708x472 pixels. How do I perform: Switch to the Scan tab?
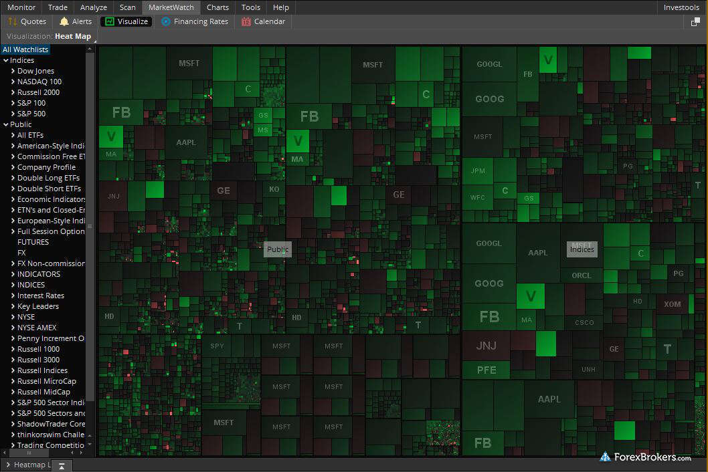pyautogui.click(x=127, y=7)
